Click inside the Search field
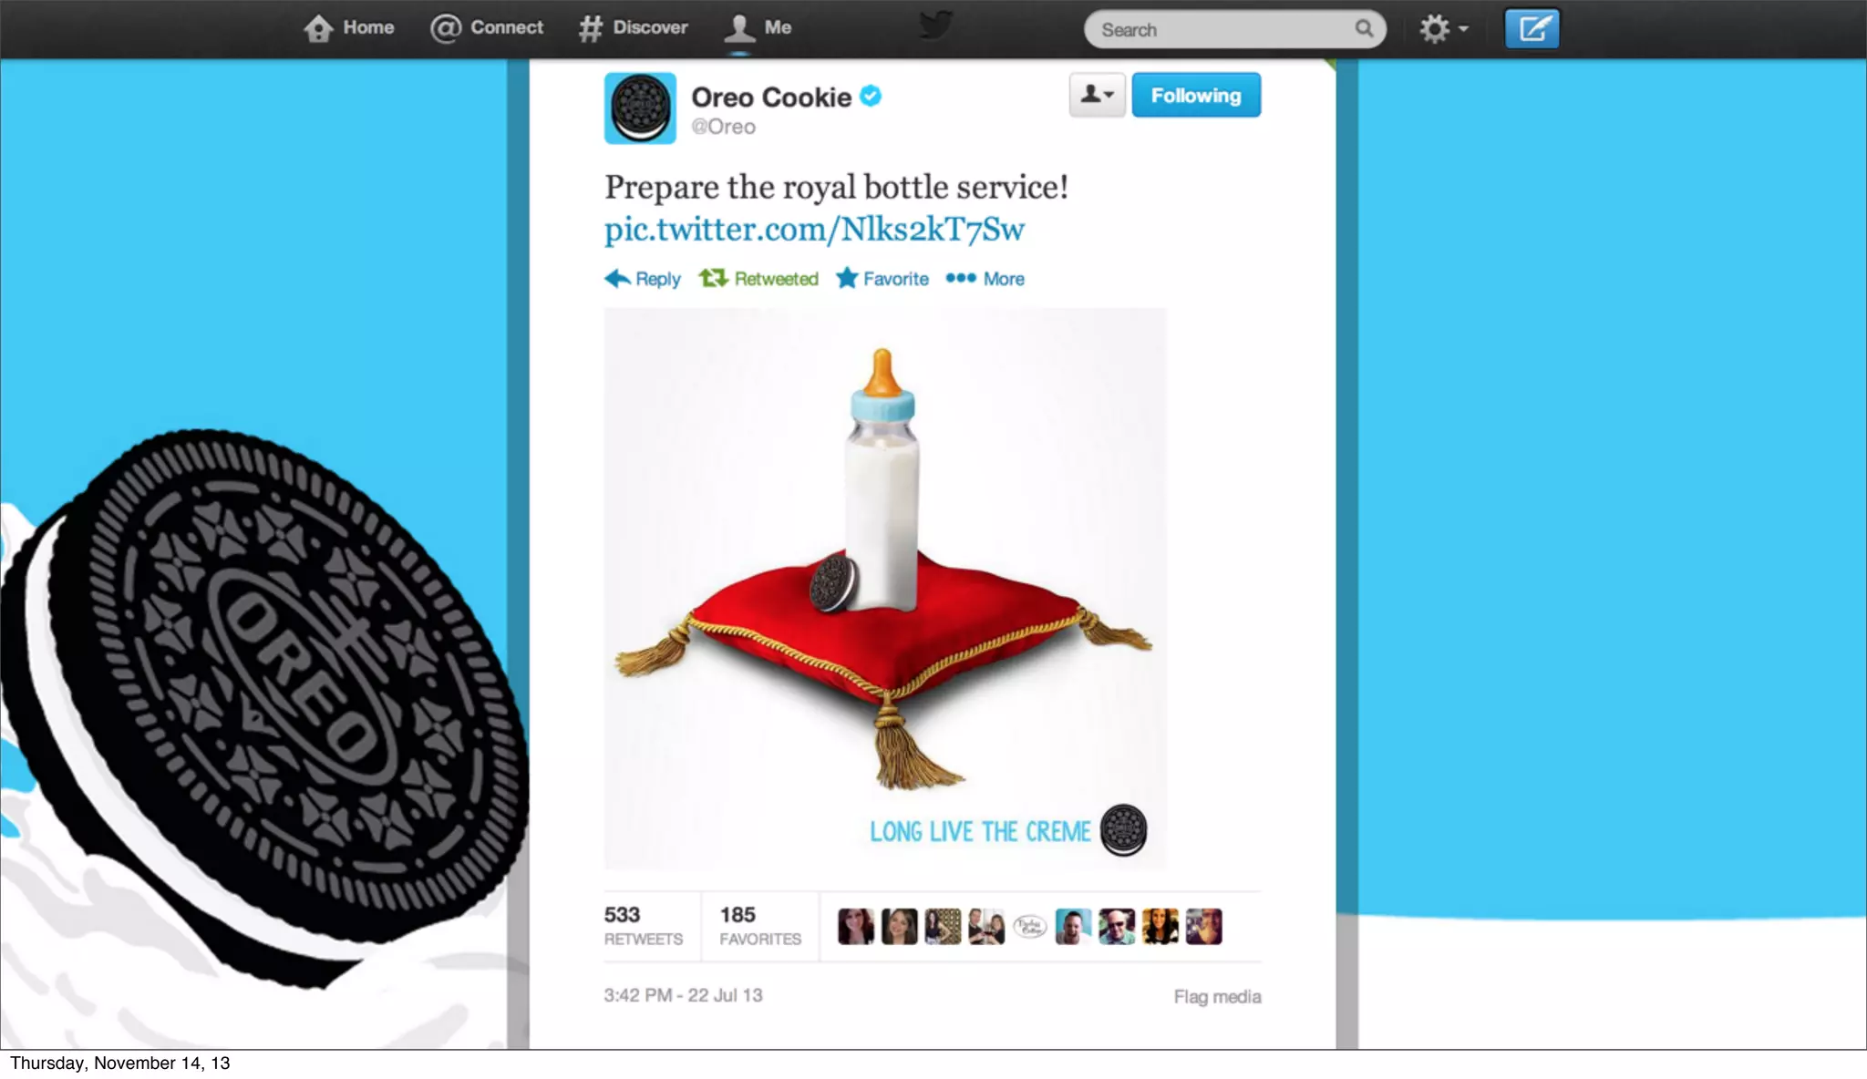 1222,29
